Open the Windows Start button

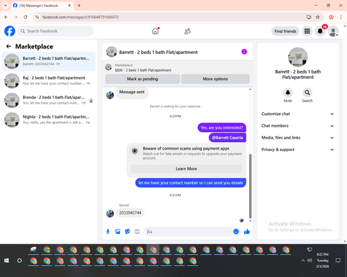(x=6, y=260)
